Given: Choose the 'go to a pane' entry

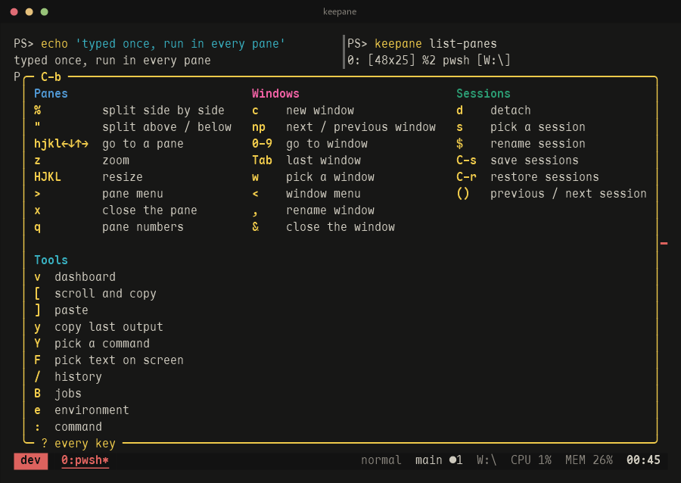Looking at the screenshot, I should [143, 144].
